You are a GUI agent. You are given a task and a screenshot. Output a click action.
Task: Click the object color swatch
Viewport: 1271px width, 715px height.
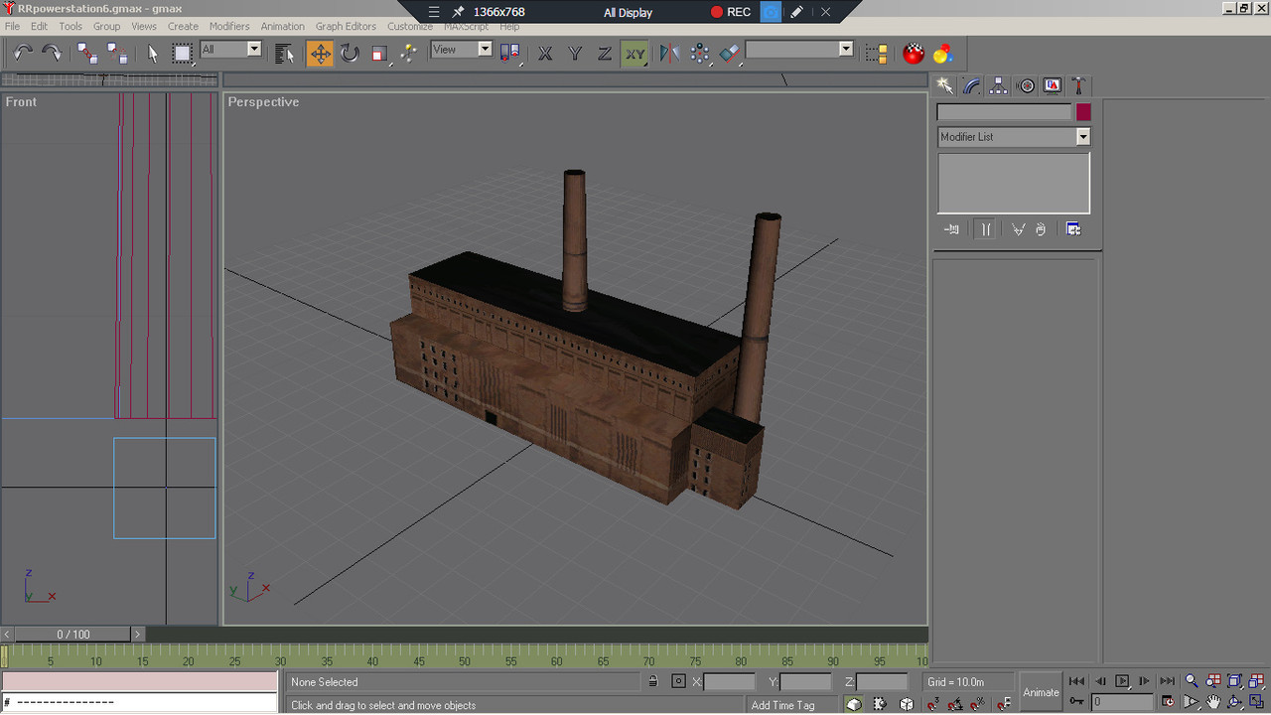(x=1083, y=112)
